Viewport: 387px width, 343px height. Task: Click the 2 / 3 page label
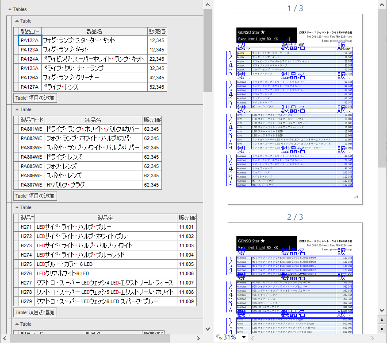(295, 217)
